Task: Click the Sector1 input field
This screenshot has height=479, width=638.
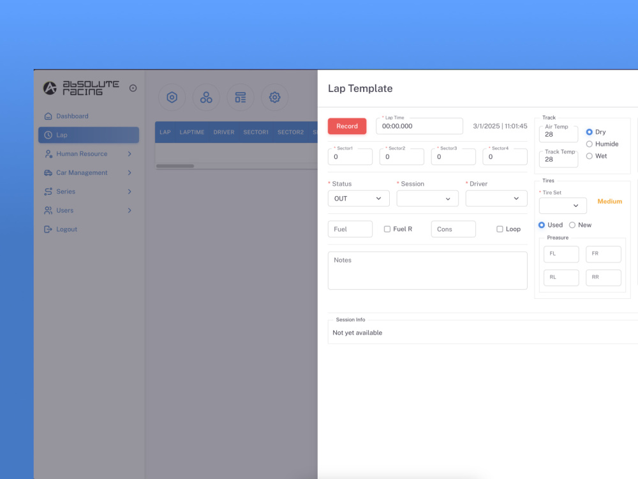Action: (x=350, y=157)
